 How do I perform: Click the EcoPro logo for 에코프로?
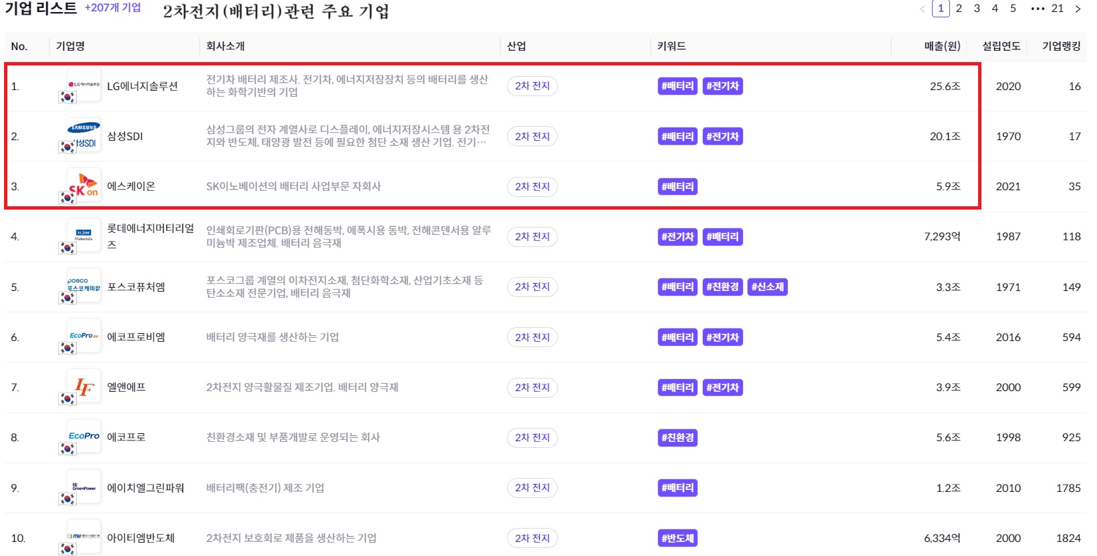tap(84, 436)
